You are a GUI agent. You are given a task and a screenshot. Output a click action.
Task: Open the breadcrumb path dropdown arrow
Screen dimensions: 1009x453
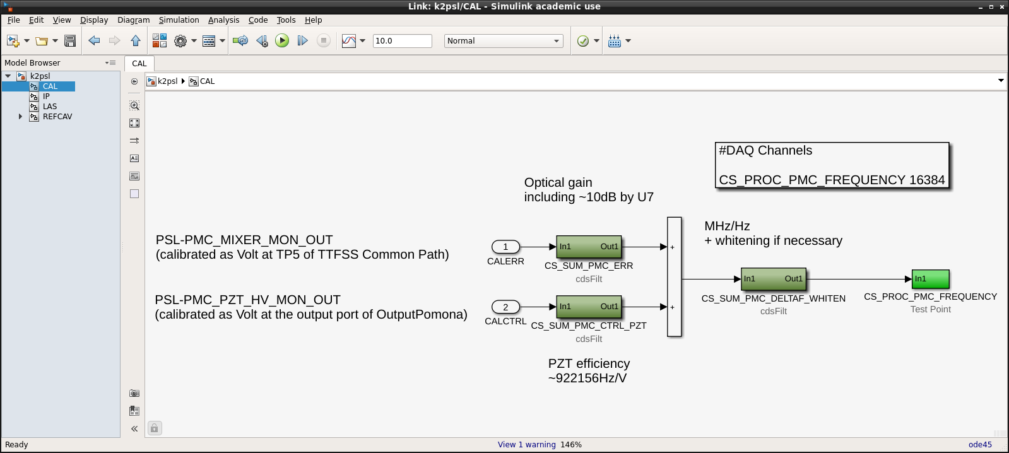click(x=1001, y=81)
